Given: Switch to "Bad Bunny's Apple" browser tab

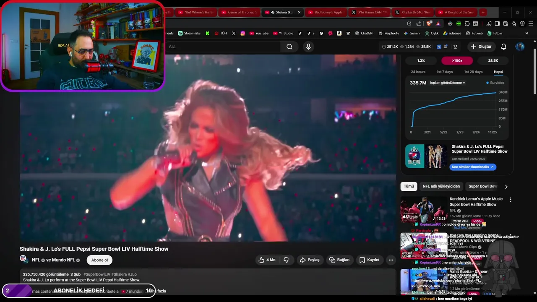Looking at the screenshot, I should (325, 12).
